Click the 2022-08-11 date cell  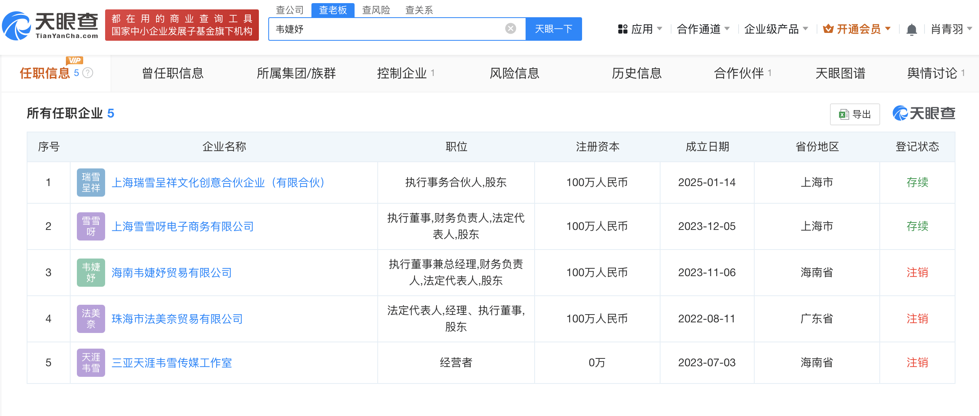coord(707,319)
